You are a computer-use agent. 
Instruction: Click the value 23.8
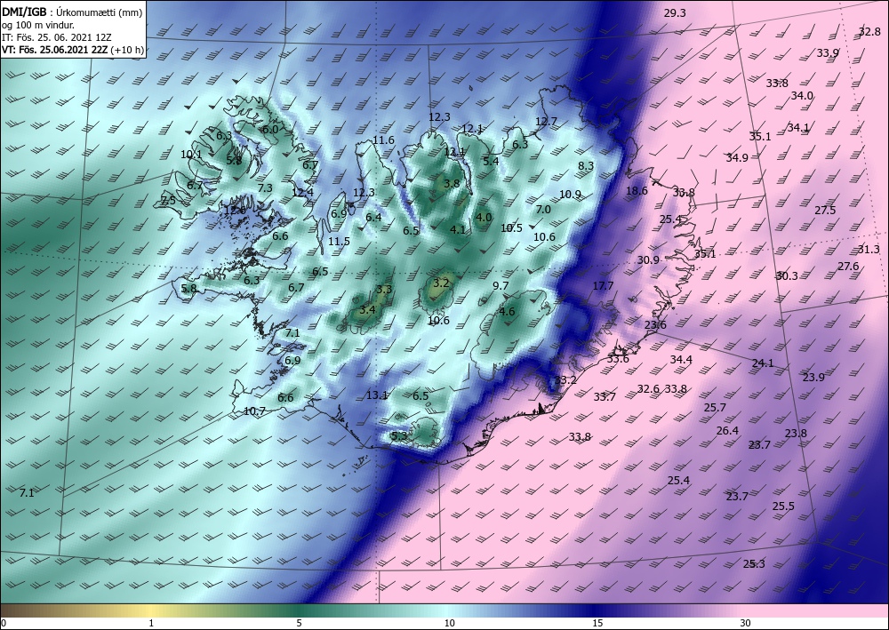point(796,434)
